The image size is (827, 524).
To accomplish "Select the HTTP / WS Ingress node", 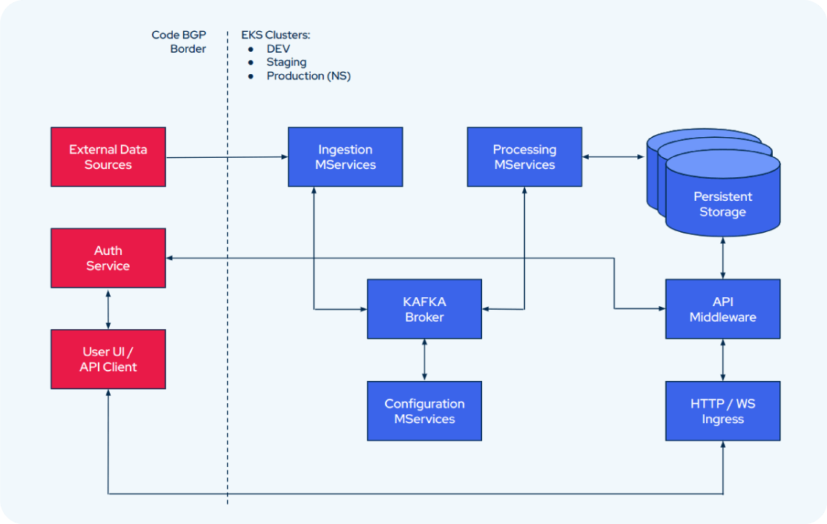I will [722, 411].
